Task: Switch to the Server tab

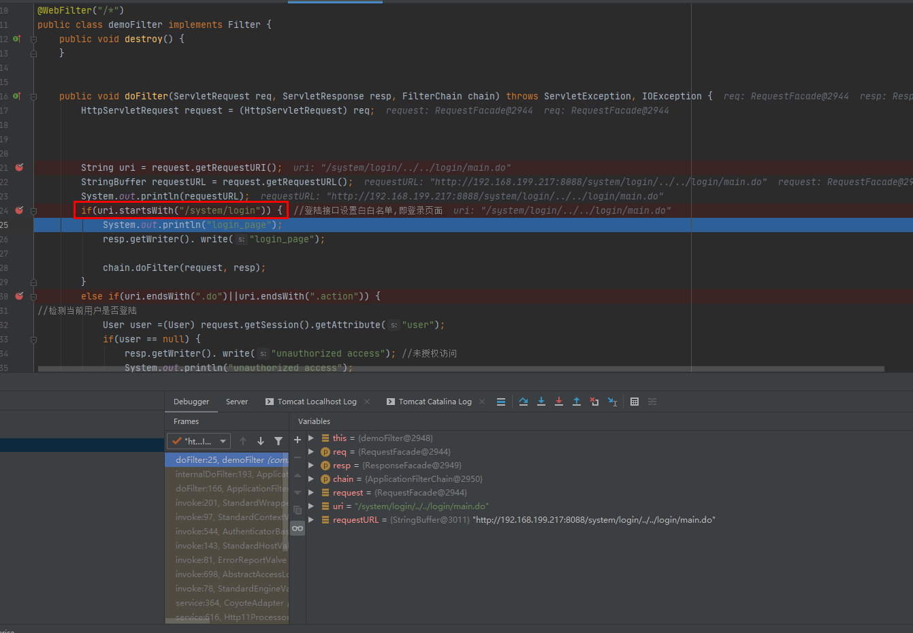Action: click(x=236, y=402)
